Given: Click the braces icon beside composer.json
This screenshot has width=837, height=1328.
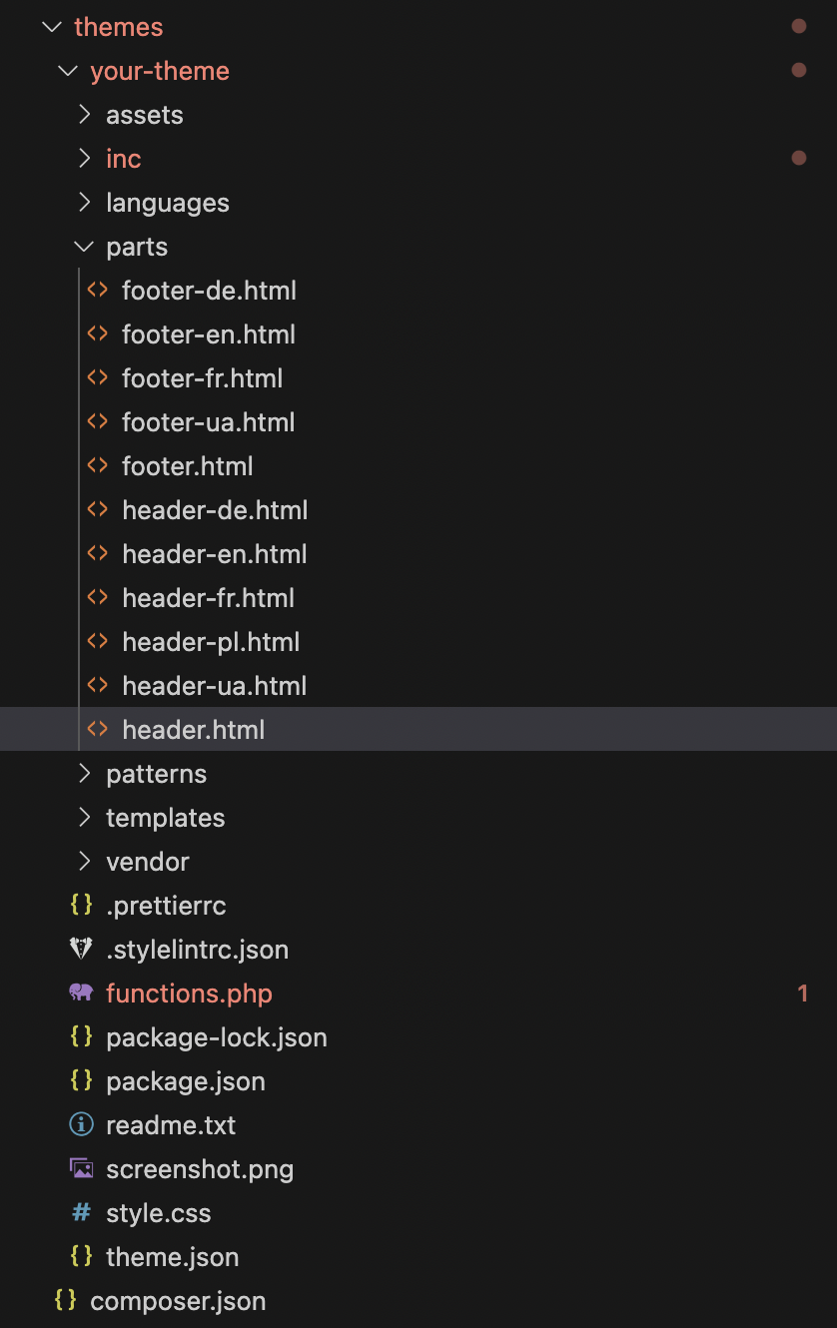Looking at the screenshot, I should (65, 1300).
